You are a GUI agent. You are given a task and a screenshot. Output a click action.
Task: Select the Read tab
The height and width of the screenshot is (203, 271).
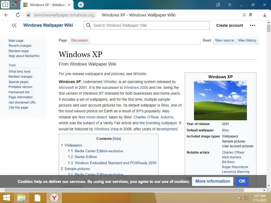click(x=207, y=40)
